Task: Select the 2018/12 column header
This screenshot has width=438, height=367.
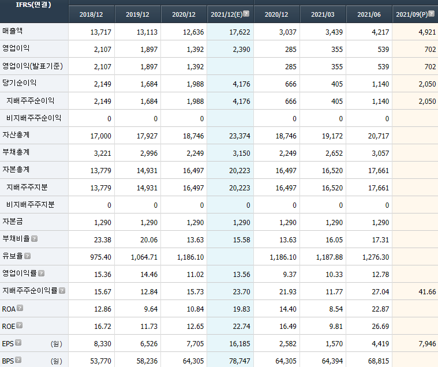Action: 91,14
